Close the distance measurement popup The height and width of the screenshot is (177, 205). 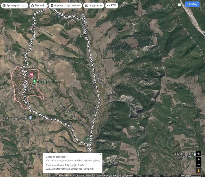pyautogui.click(x=100, y=154)
